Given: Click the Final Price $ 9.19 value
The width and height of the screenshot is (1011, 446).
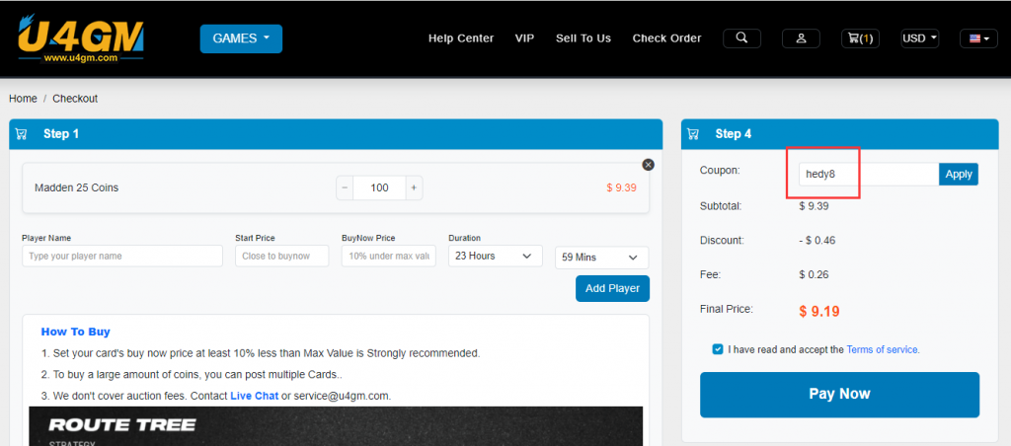Looking at the screenshot, I should pyautogui.click(x=818, y=311).
